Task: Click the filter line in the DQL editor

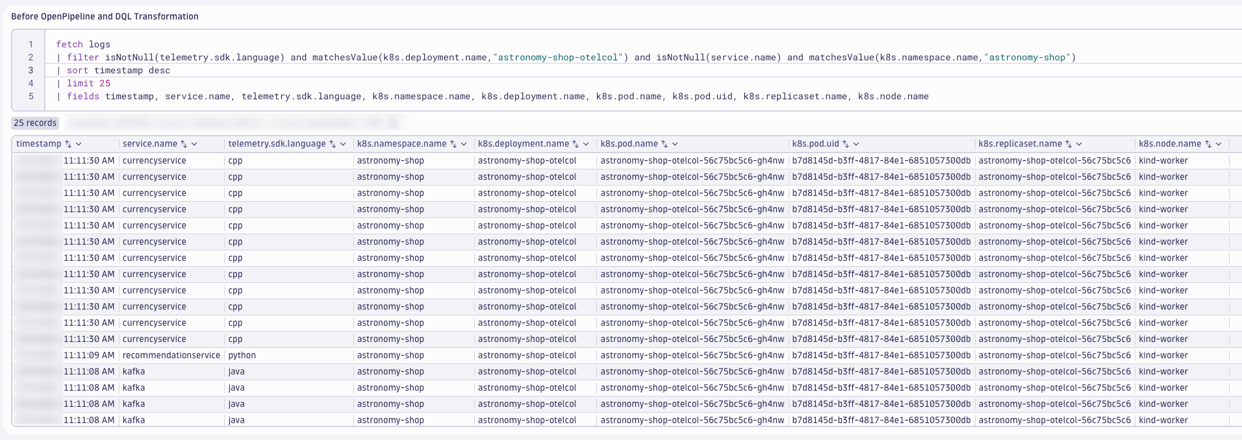Action: coord(566,57)
